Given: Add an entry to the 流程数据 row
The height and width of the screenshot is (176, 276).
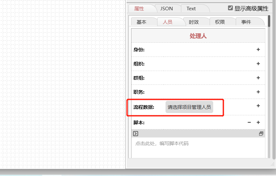Looking at the screenshot, I should (x=258, y=106).
